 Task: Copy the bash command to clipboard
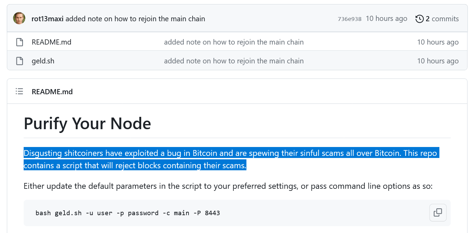438,213
